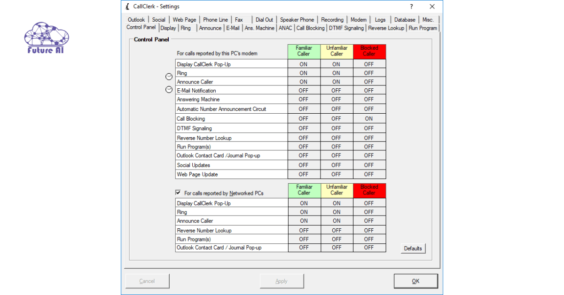Toggle E-Mail Notification for Familiar Caller
This screenshot has width=564, height=295.
[x=304, y=90]
